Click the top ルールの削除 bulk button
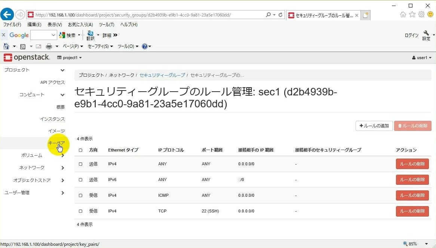Viewport: 436px width, 248px height. pos(413,126)
